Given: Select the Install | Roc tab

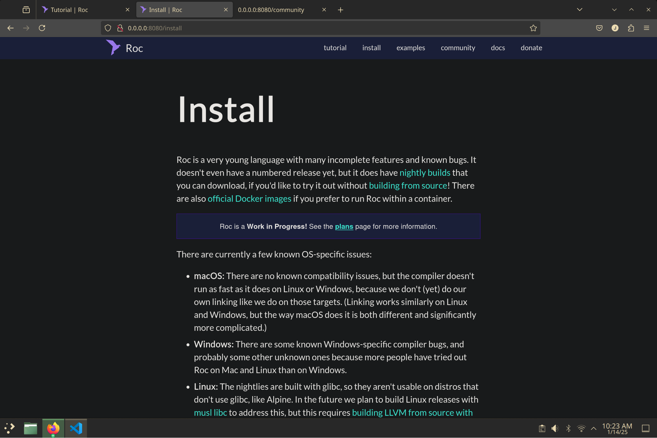Looking at the screenshot, I should (x=184, y=10).
